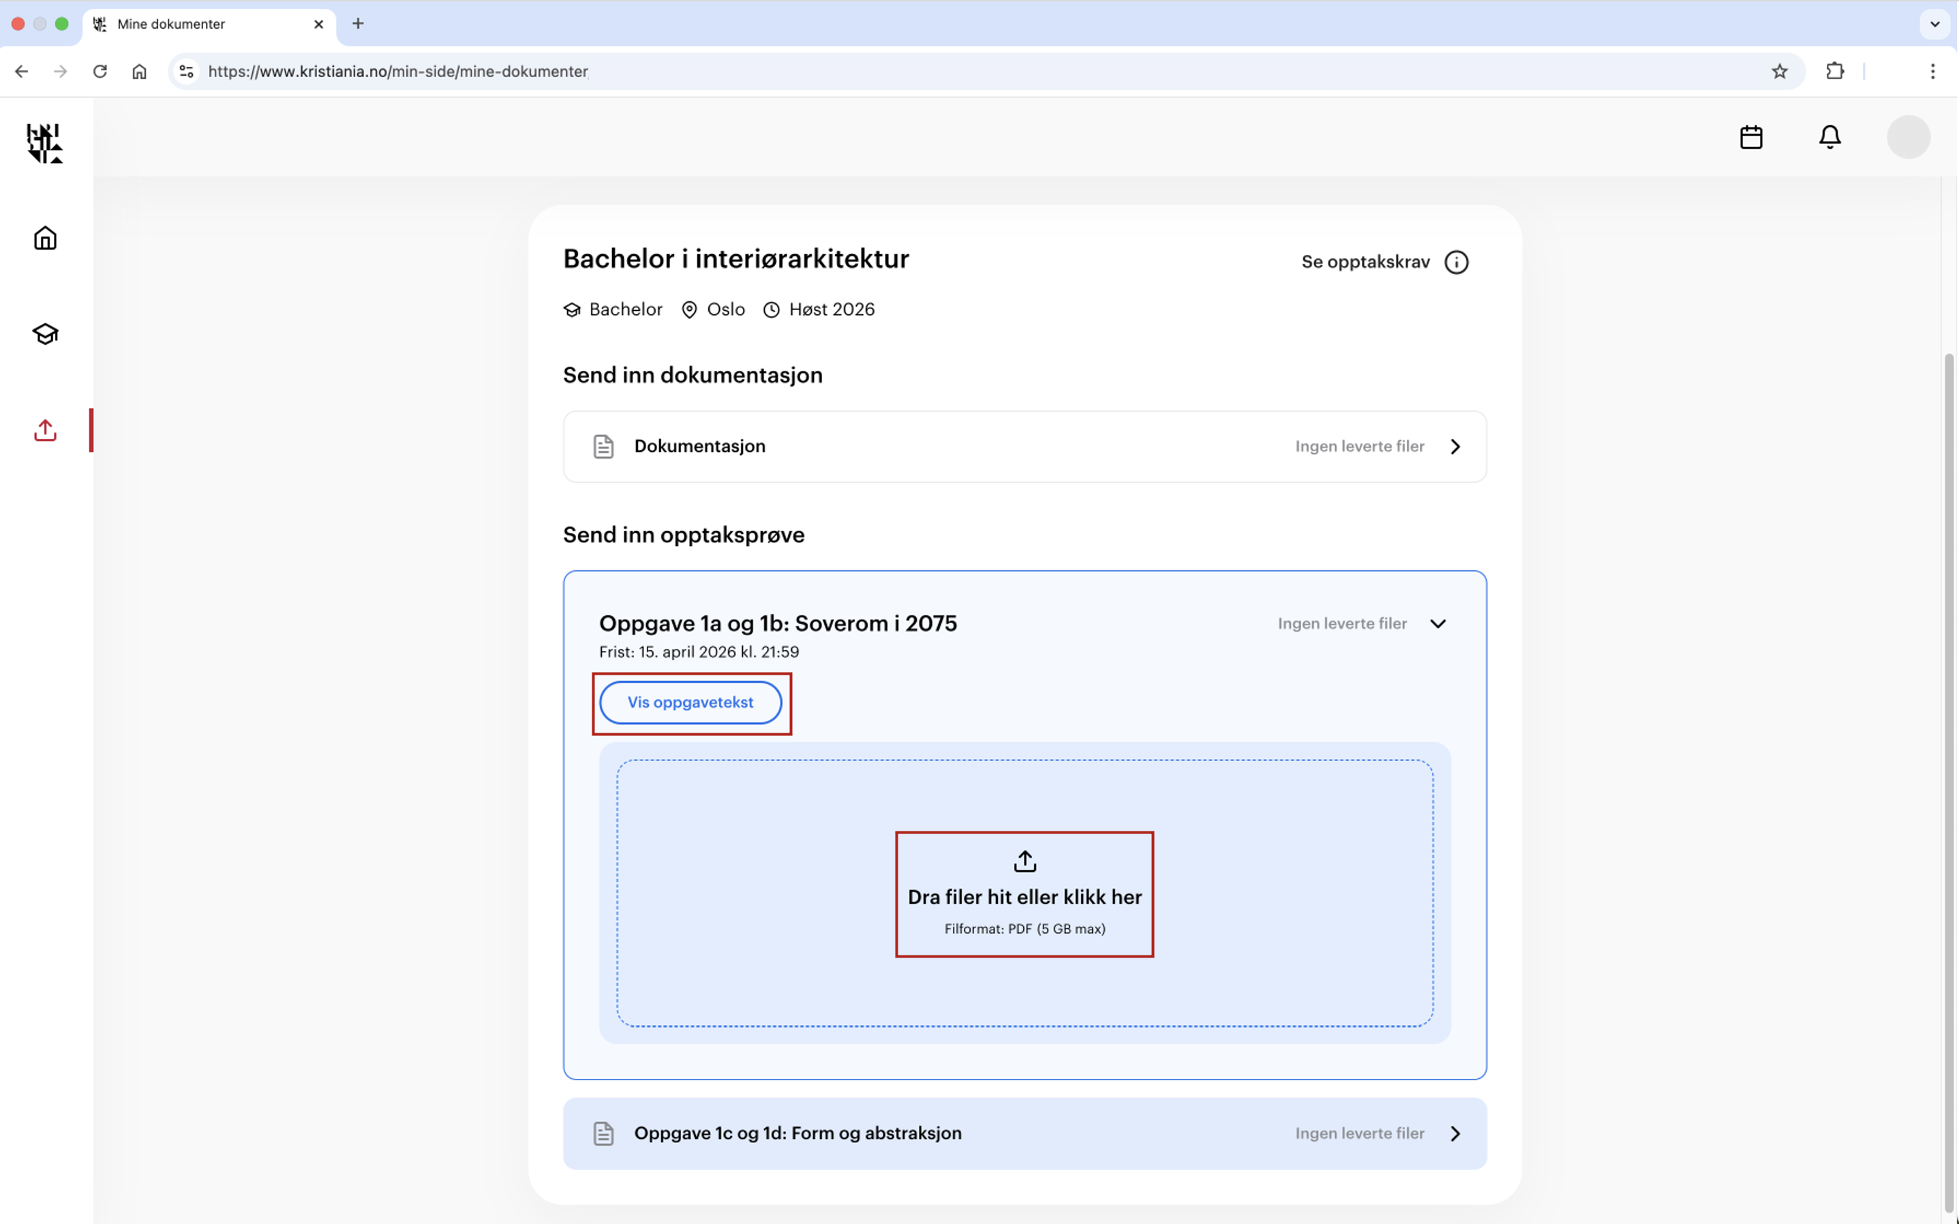Open browser extensions puzzle icon
This screenshot has width=1959, height=1224.
click(1834, 72)
